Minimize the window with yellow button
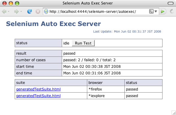176x115 pixels. 11,3
